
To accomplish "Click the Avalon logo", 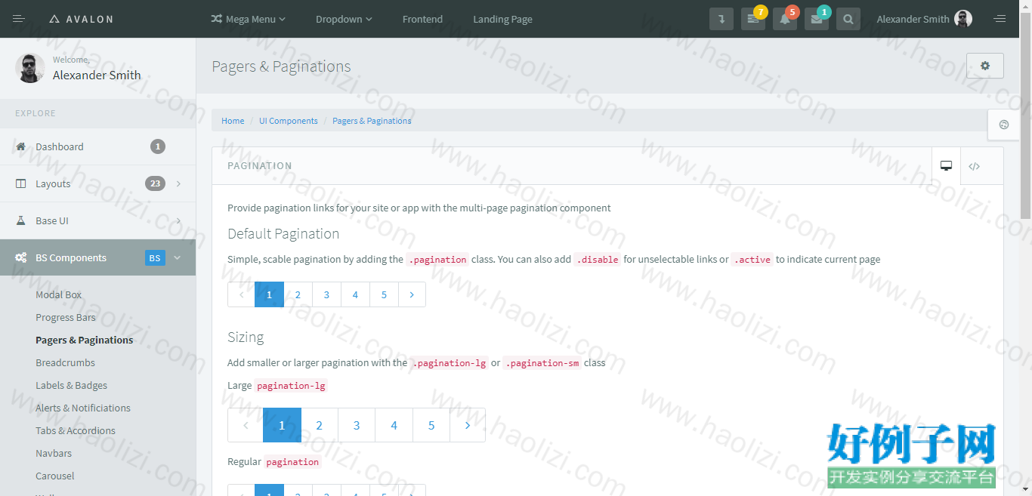I will click(x=81, y=19).
